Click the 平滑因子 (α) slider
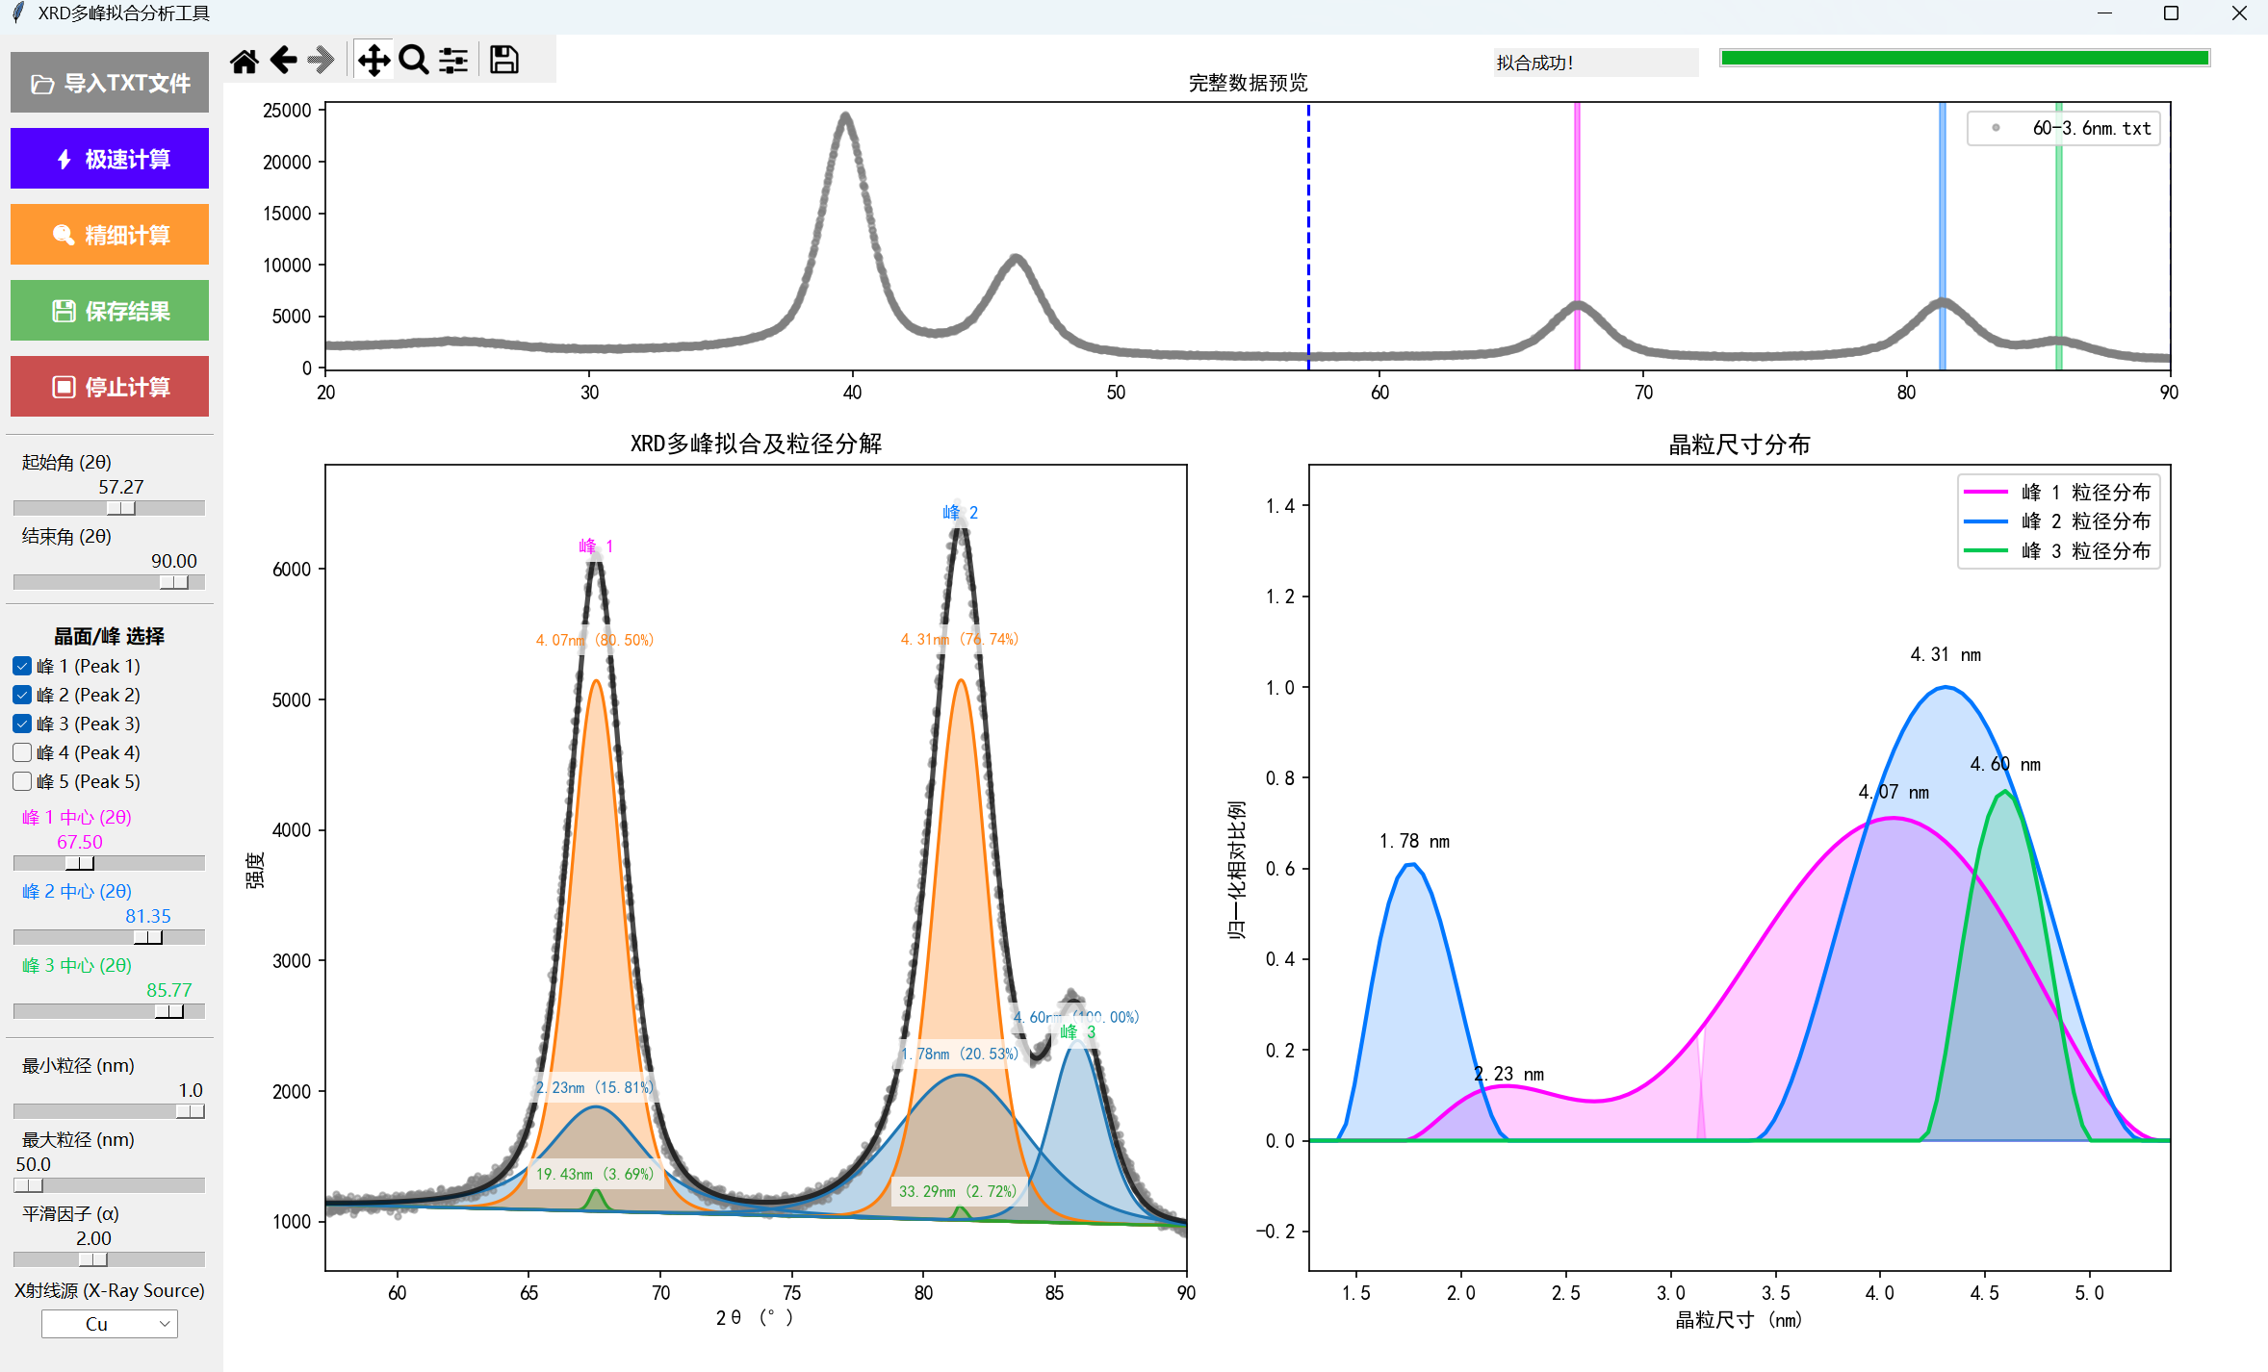The height and width of the screenshot is (1372, 2268). point(93,1259)
